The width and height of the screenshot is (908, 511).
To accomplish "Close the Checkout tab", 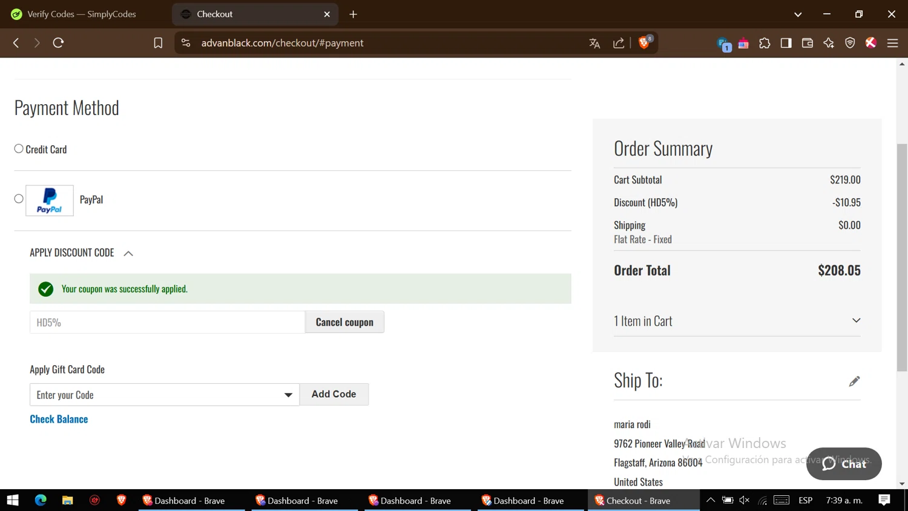I will pos(327,14).
